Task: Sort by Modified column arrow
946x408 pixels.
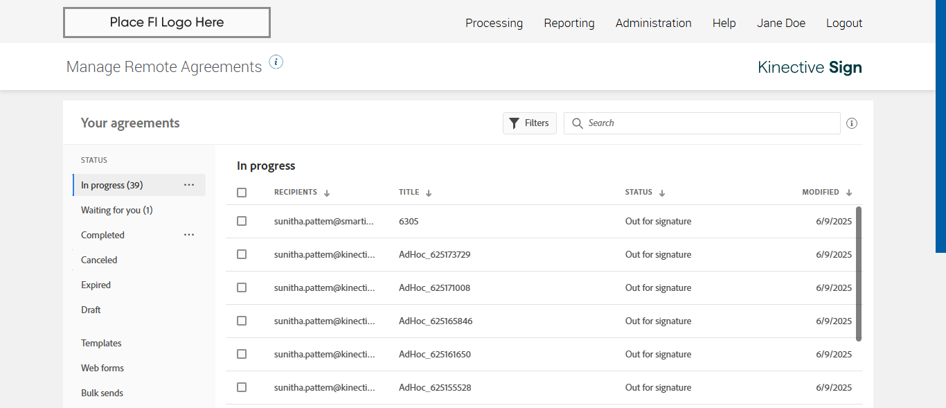Action: 849,193
